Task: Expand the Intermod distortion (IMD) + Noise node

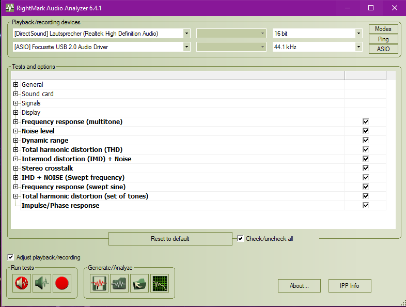Action: (16, 159)
